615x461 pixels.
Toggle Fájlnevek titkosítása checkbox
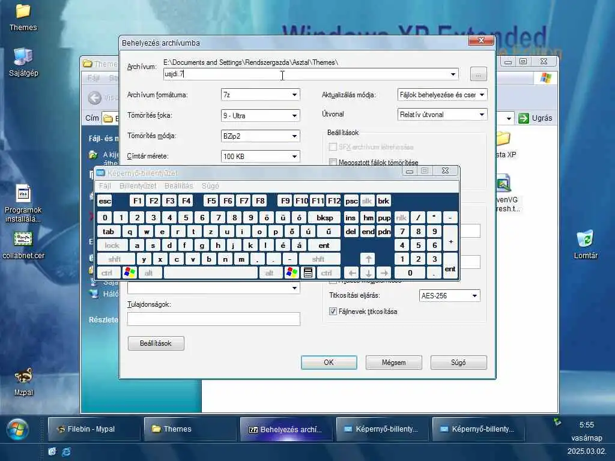pyautogui.click(x=333, y=312)
